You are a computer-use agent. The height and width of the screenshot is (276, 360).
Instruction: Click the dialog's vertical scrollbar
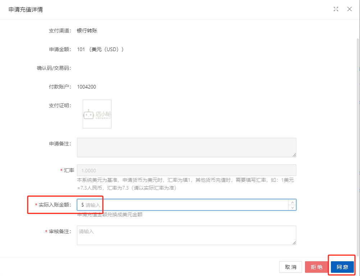click(x=358, y=147)
